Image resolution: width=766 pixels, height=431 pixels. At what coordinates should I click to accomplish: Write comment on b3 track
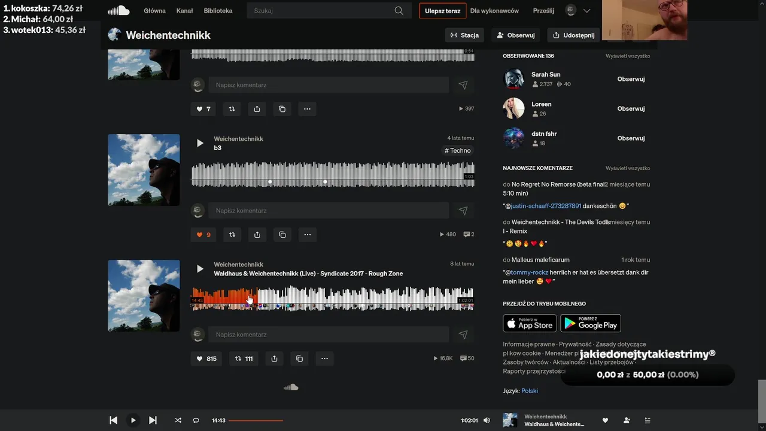click(329, 211)
